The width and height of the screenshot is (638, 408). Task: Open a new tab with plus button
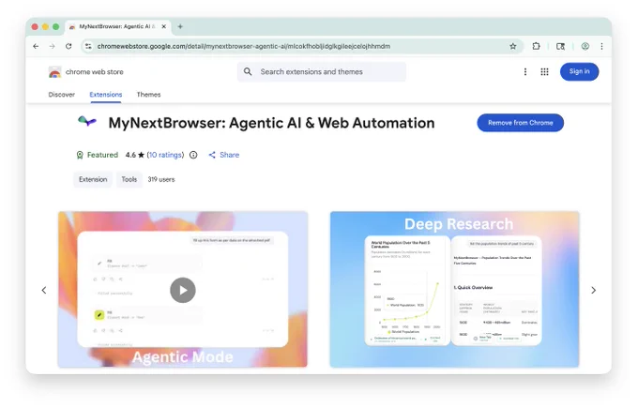(180, 26)
